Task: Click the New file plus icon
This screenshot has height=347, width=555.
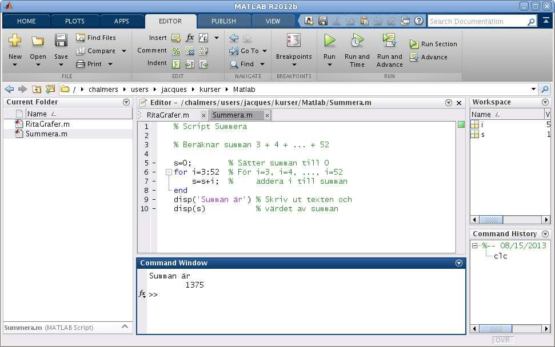Action: 15,40
